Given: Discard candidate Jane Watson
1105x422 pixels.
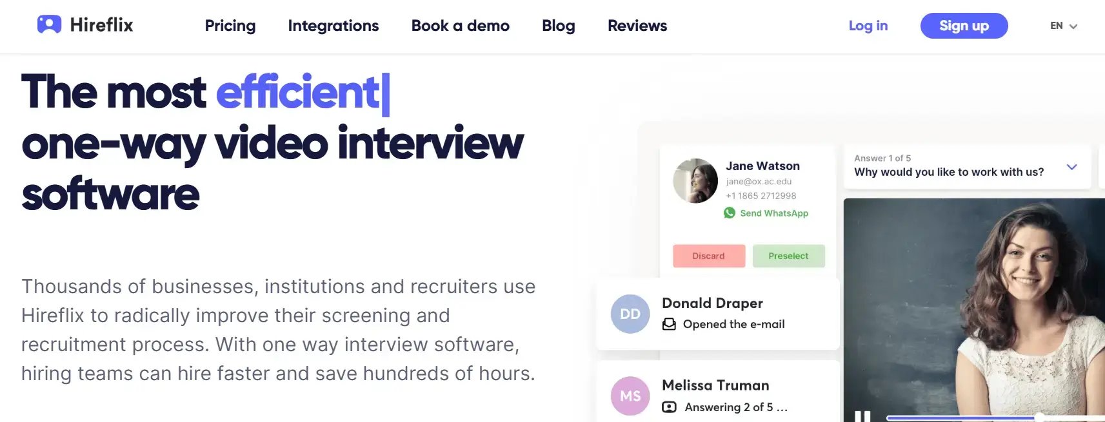Looking at the screenshot, I should point(709,256).
